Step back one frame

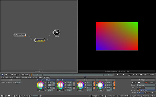[x=133, y=75]
